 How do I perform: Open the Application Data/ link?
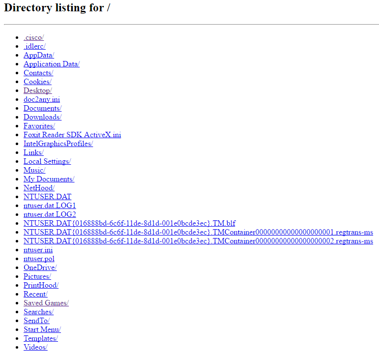coord(52,64)
